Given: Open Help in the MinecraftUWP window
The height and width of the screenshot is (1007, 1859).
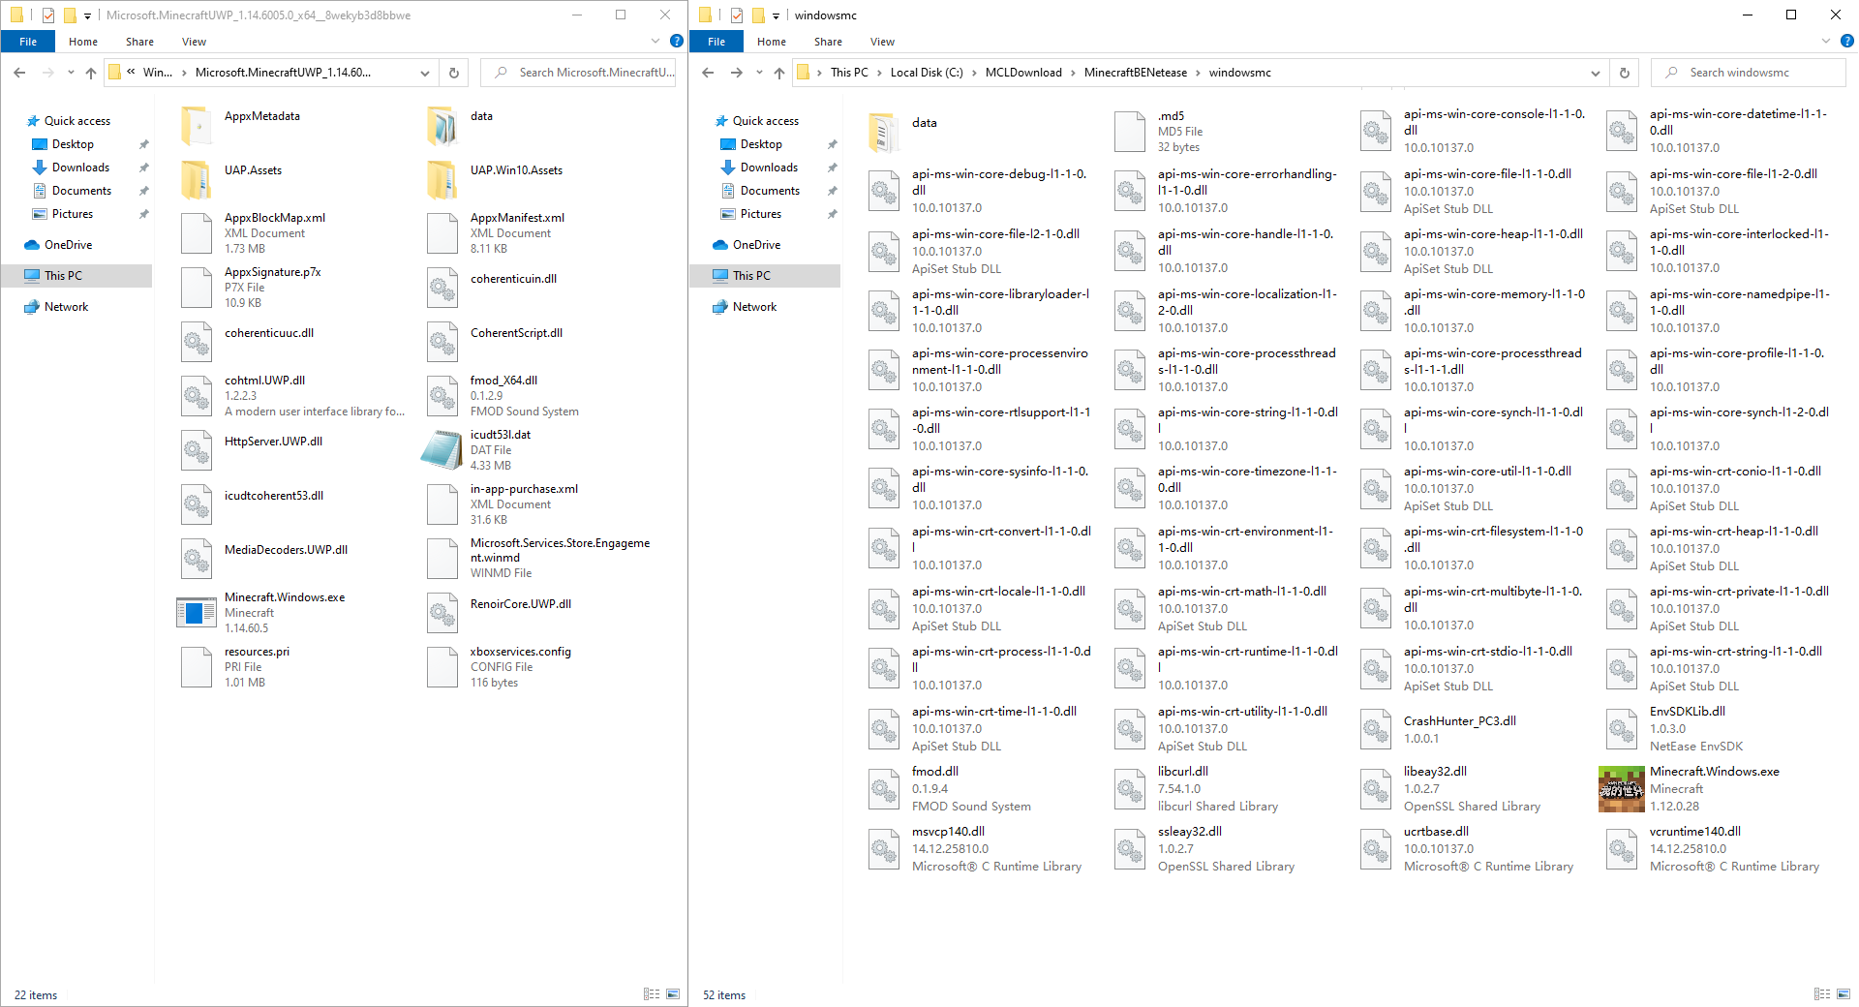Looking at the screenshot, I should click(677, 42).
